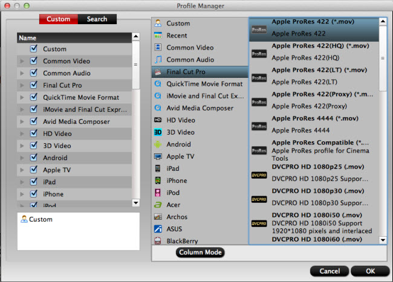Uncheck the Common Audio checkbox
This screenshot has height=282, width=393.
click(34, 72)
